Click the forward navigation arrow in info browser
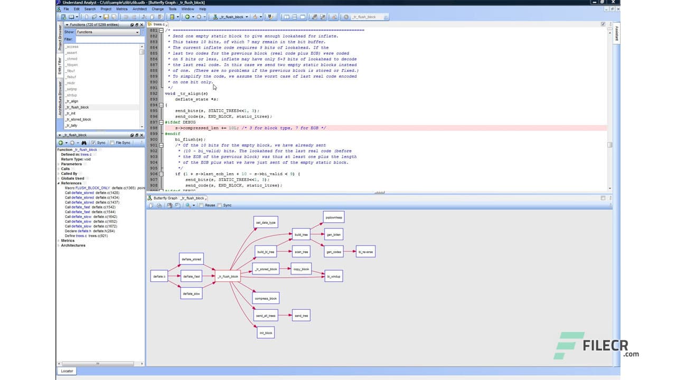This screenshot has width=676, height=380. (72, 142)
